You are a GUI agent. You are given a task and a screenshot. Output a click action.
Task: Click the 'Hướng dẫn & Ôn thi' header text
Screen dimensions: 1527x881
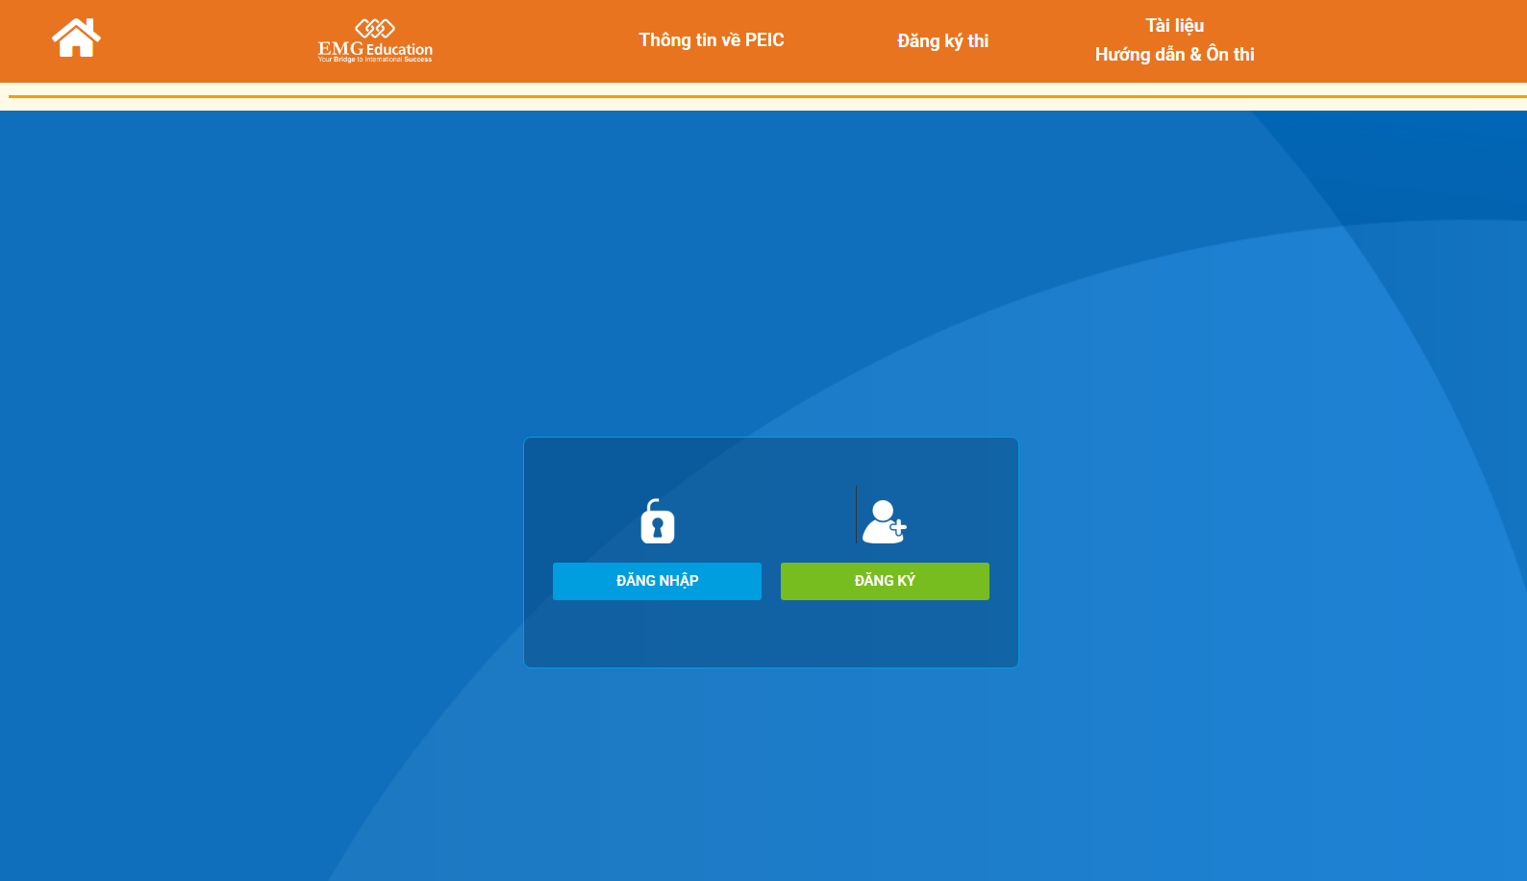point(1174,55)
